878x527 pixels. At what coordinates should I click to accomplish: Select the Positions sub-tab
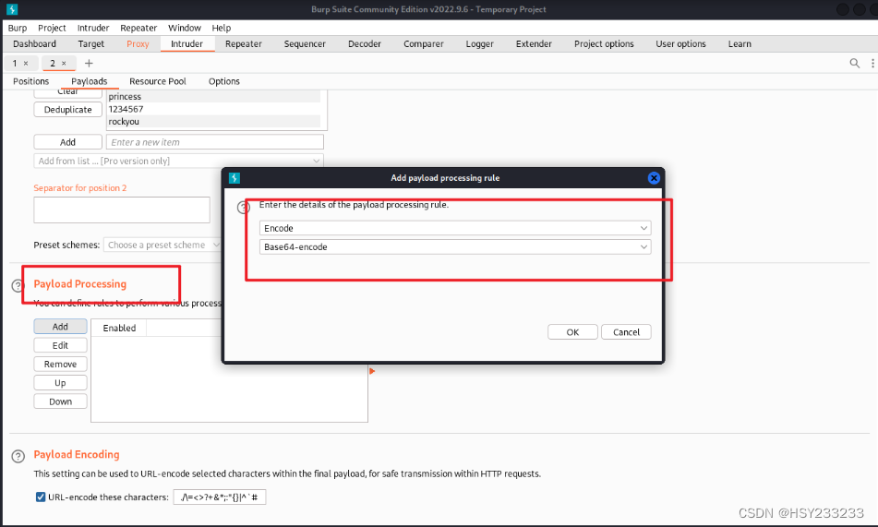[x=30, y=81]
